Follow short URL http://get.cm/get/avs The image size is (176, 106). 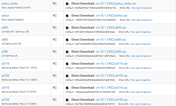pos(141,92)
